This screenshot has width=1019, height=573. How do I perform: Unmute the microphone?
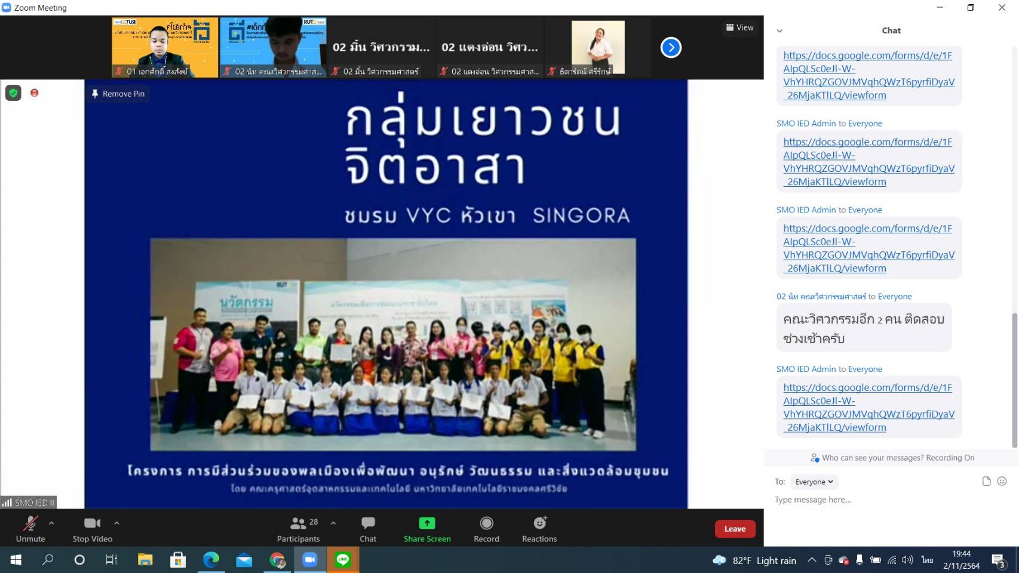(30, 529)
